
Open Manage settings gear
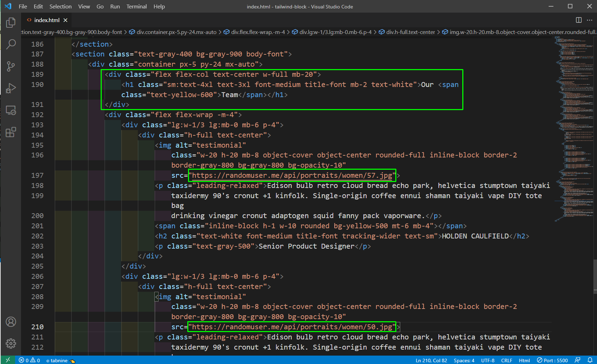coord(11,343)
